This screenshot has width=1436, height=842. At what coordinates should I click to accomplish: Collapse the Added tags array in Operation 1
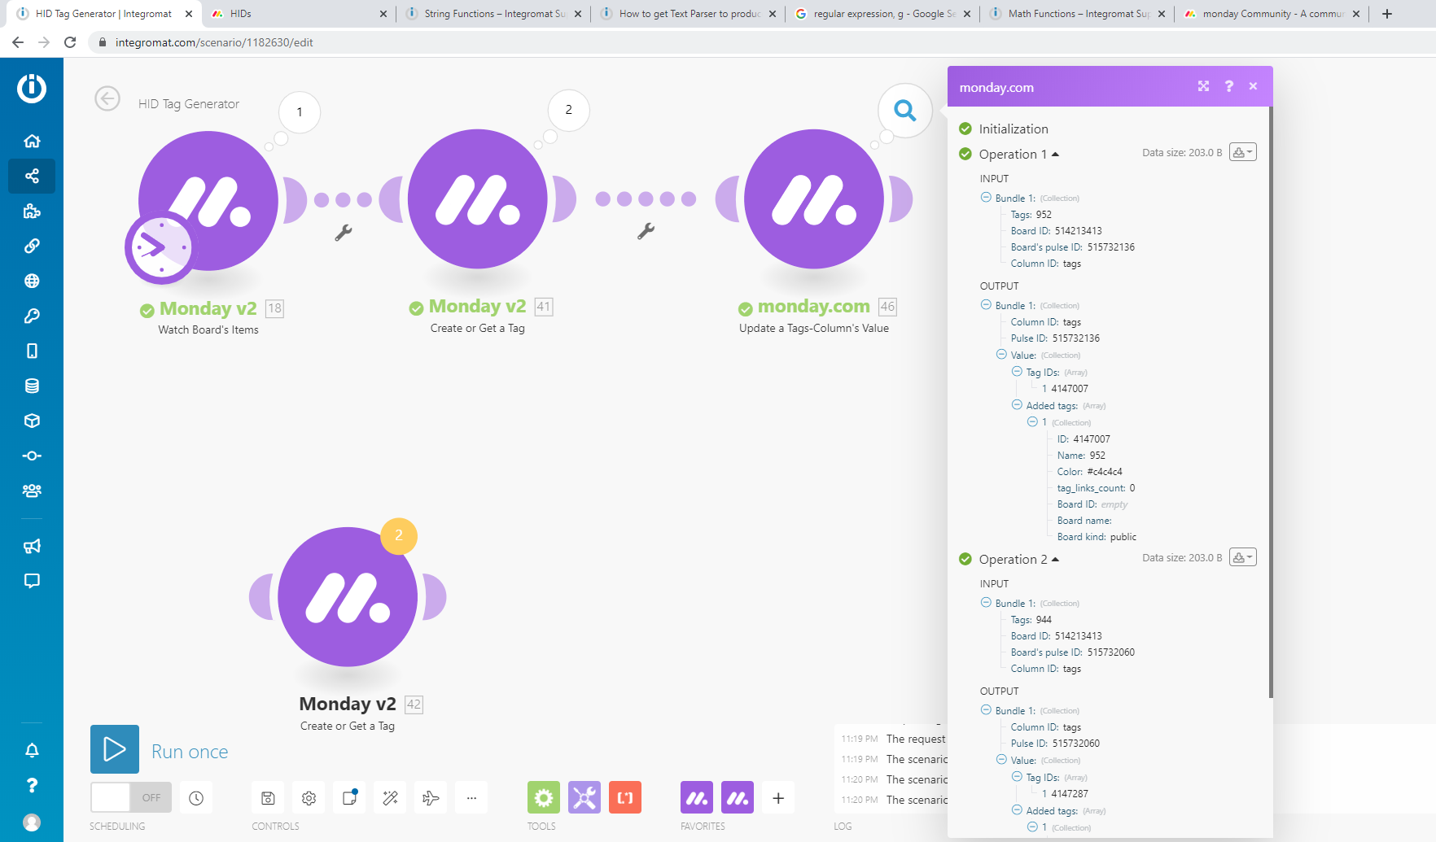point(1017,405)
